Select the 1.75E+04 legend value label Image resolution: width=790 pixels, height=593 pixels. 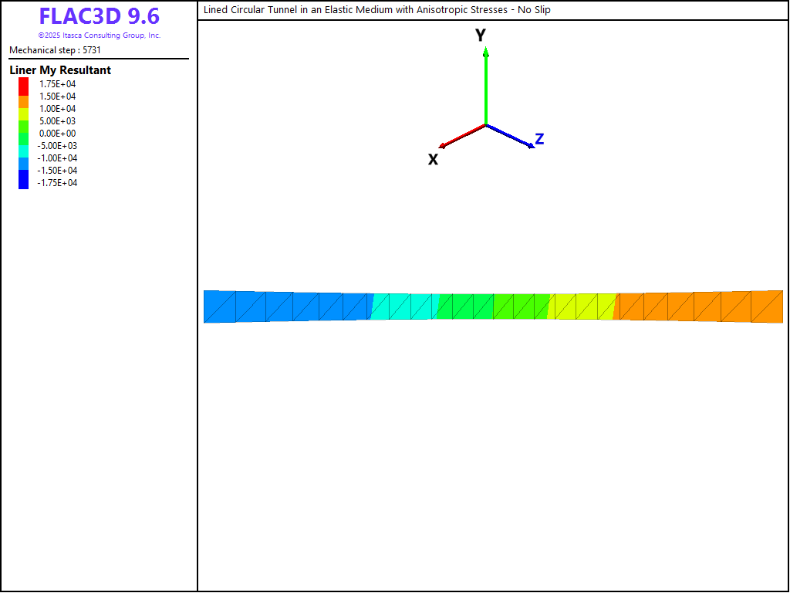point(58,84)
